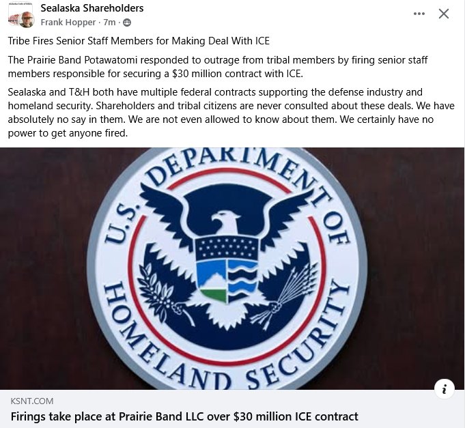
Task: Click the Sealaska and T&H paragraph
Action: pos(231,113)
